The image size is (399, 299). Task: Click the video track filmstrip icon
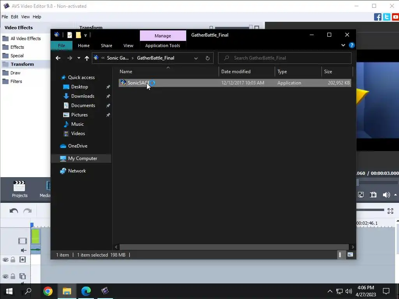22,241
